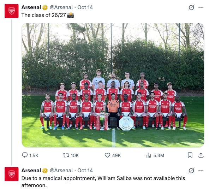Open replies on the class of 26/27 tweet
Viewport: 209px width, 191px height.
point(30,155)
